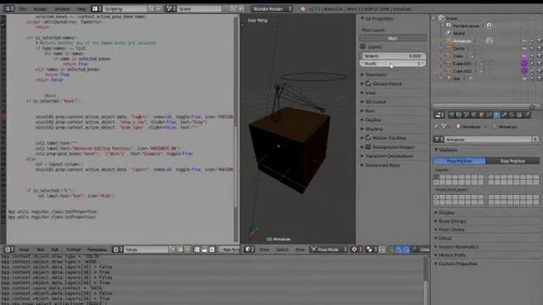The width and height of the screenshot is (543, 305).
Task: Enable the Background Images checkbox
Action: (x=368, y=147)
